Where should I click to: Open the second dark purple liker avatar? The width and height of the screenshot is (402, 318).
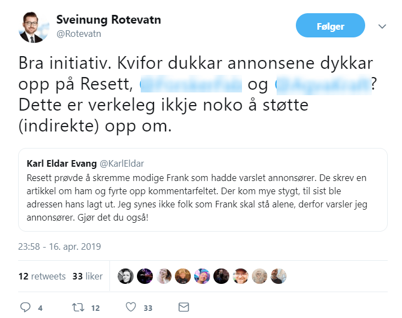click(145, 276)
